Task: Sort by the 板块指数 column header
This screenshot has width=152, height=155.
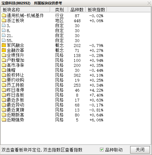Action: [x=96, y=10]
